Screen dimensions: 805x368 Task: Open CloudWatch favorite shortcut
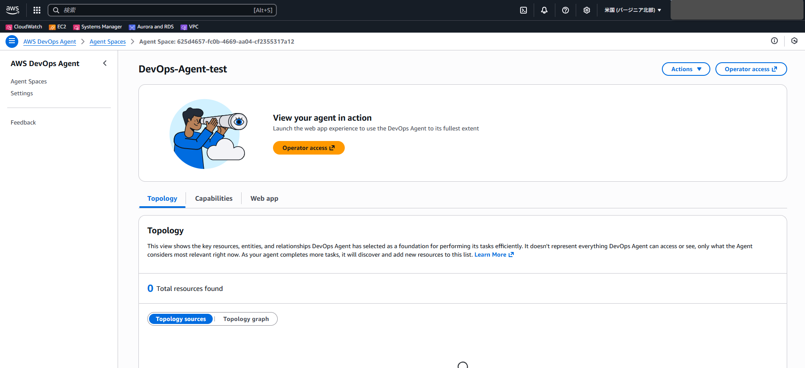[24, 27]
